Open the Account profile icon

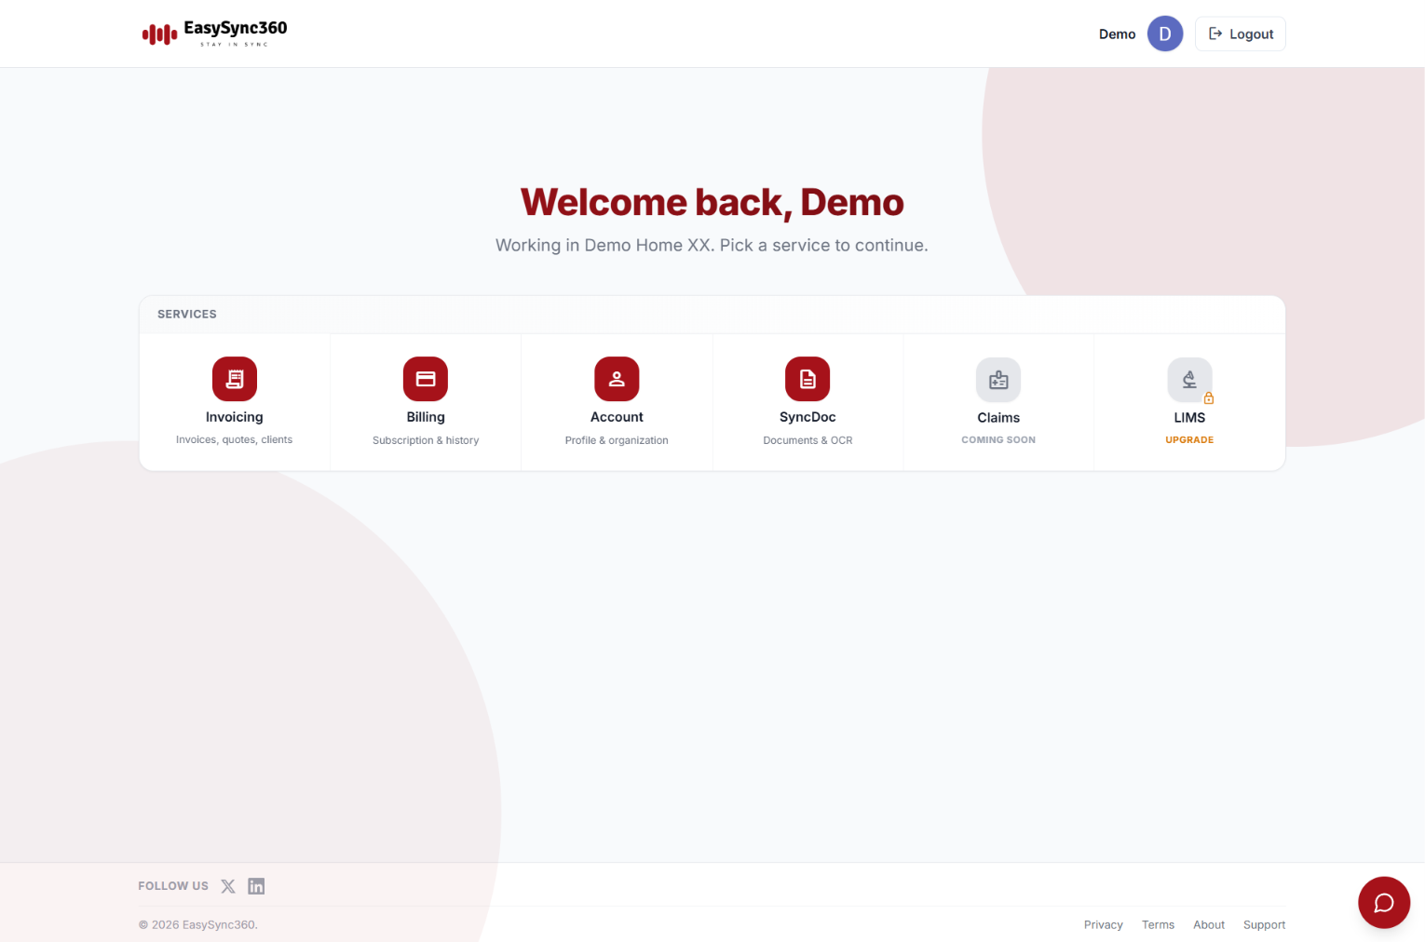(617, 379)
